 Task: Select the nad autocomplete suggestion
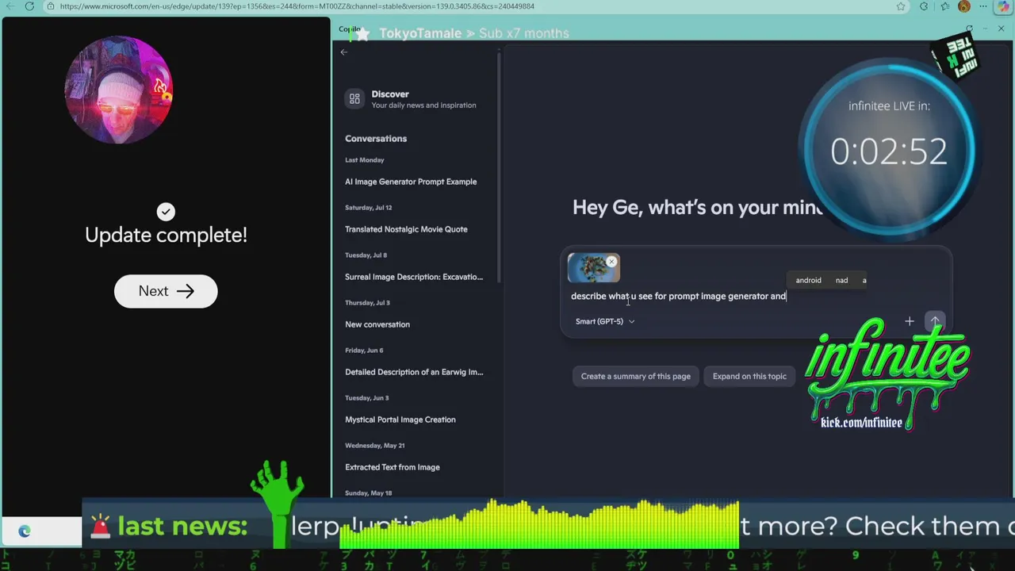coord(841,280)
